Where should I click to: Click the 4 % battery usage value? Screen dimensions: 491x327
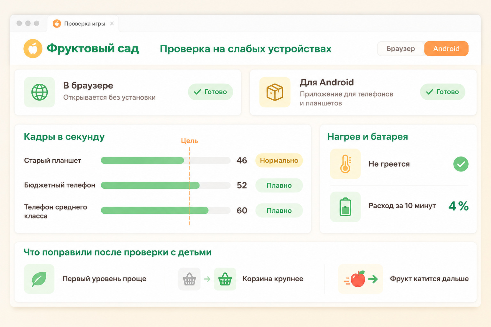[x=458, y=206]
